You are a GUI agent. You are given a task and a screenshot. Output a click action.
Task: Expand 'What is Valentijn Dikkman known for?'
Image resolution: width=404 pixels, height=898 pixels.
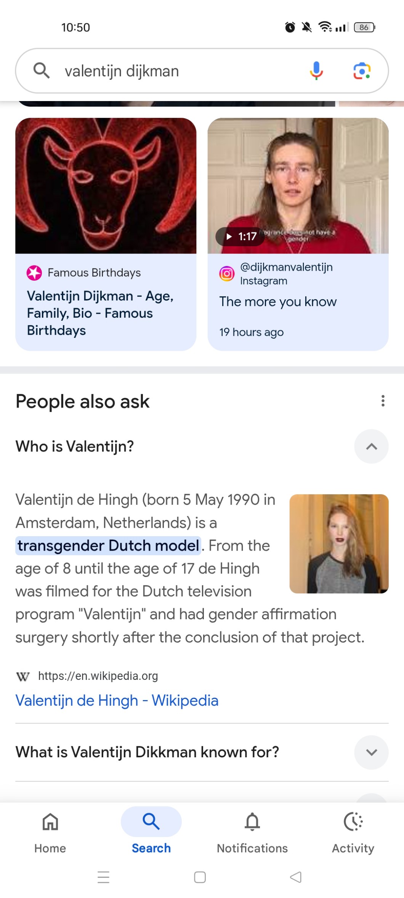click(x=371, y=752)
